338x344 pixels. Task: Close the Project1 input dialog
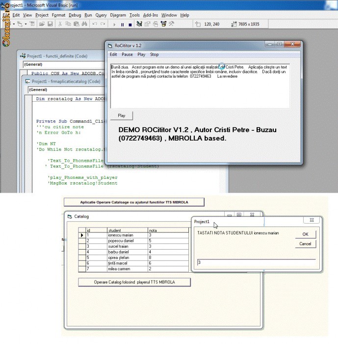(x=312, y=220)
